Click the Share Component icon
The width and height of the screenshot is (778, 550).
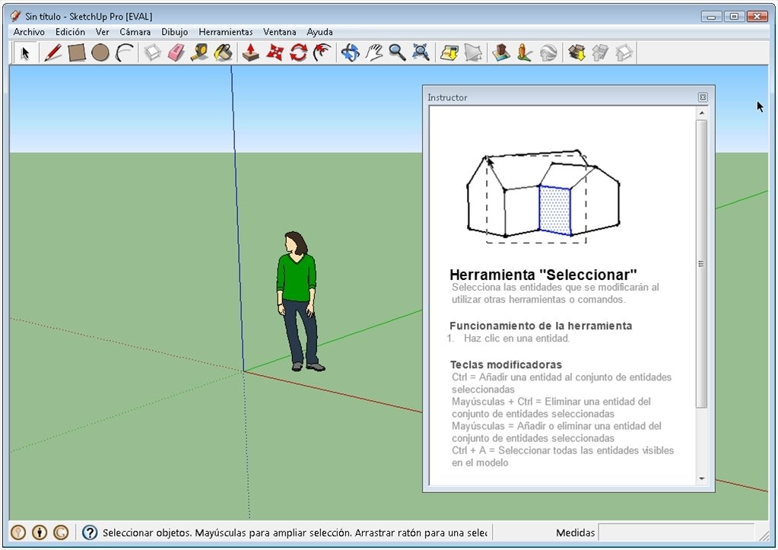coord(624,52)
